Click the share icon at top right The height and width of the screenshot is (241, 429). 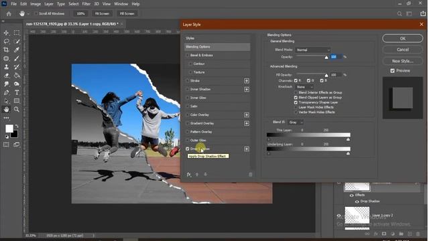(423, 13)
